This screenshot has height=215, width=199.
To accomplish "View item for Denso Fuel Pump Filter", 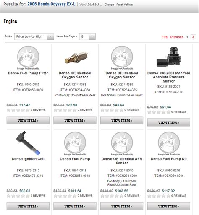I will pyautogui.click(x=28, y=120).
